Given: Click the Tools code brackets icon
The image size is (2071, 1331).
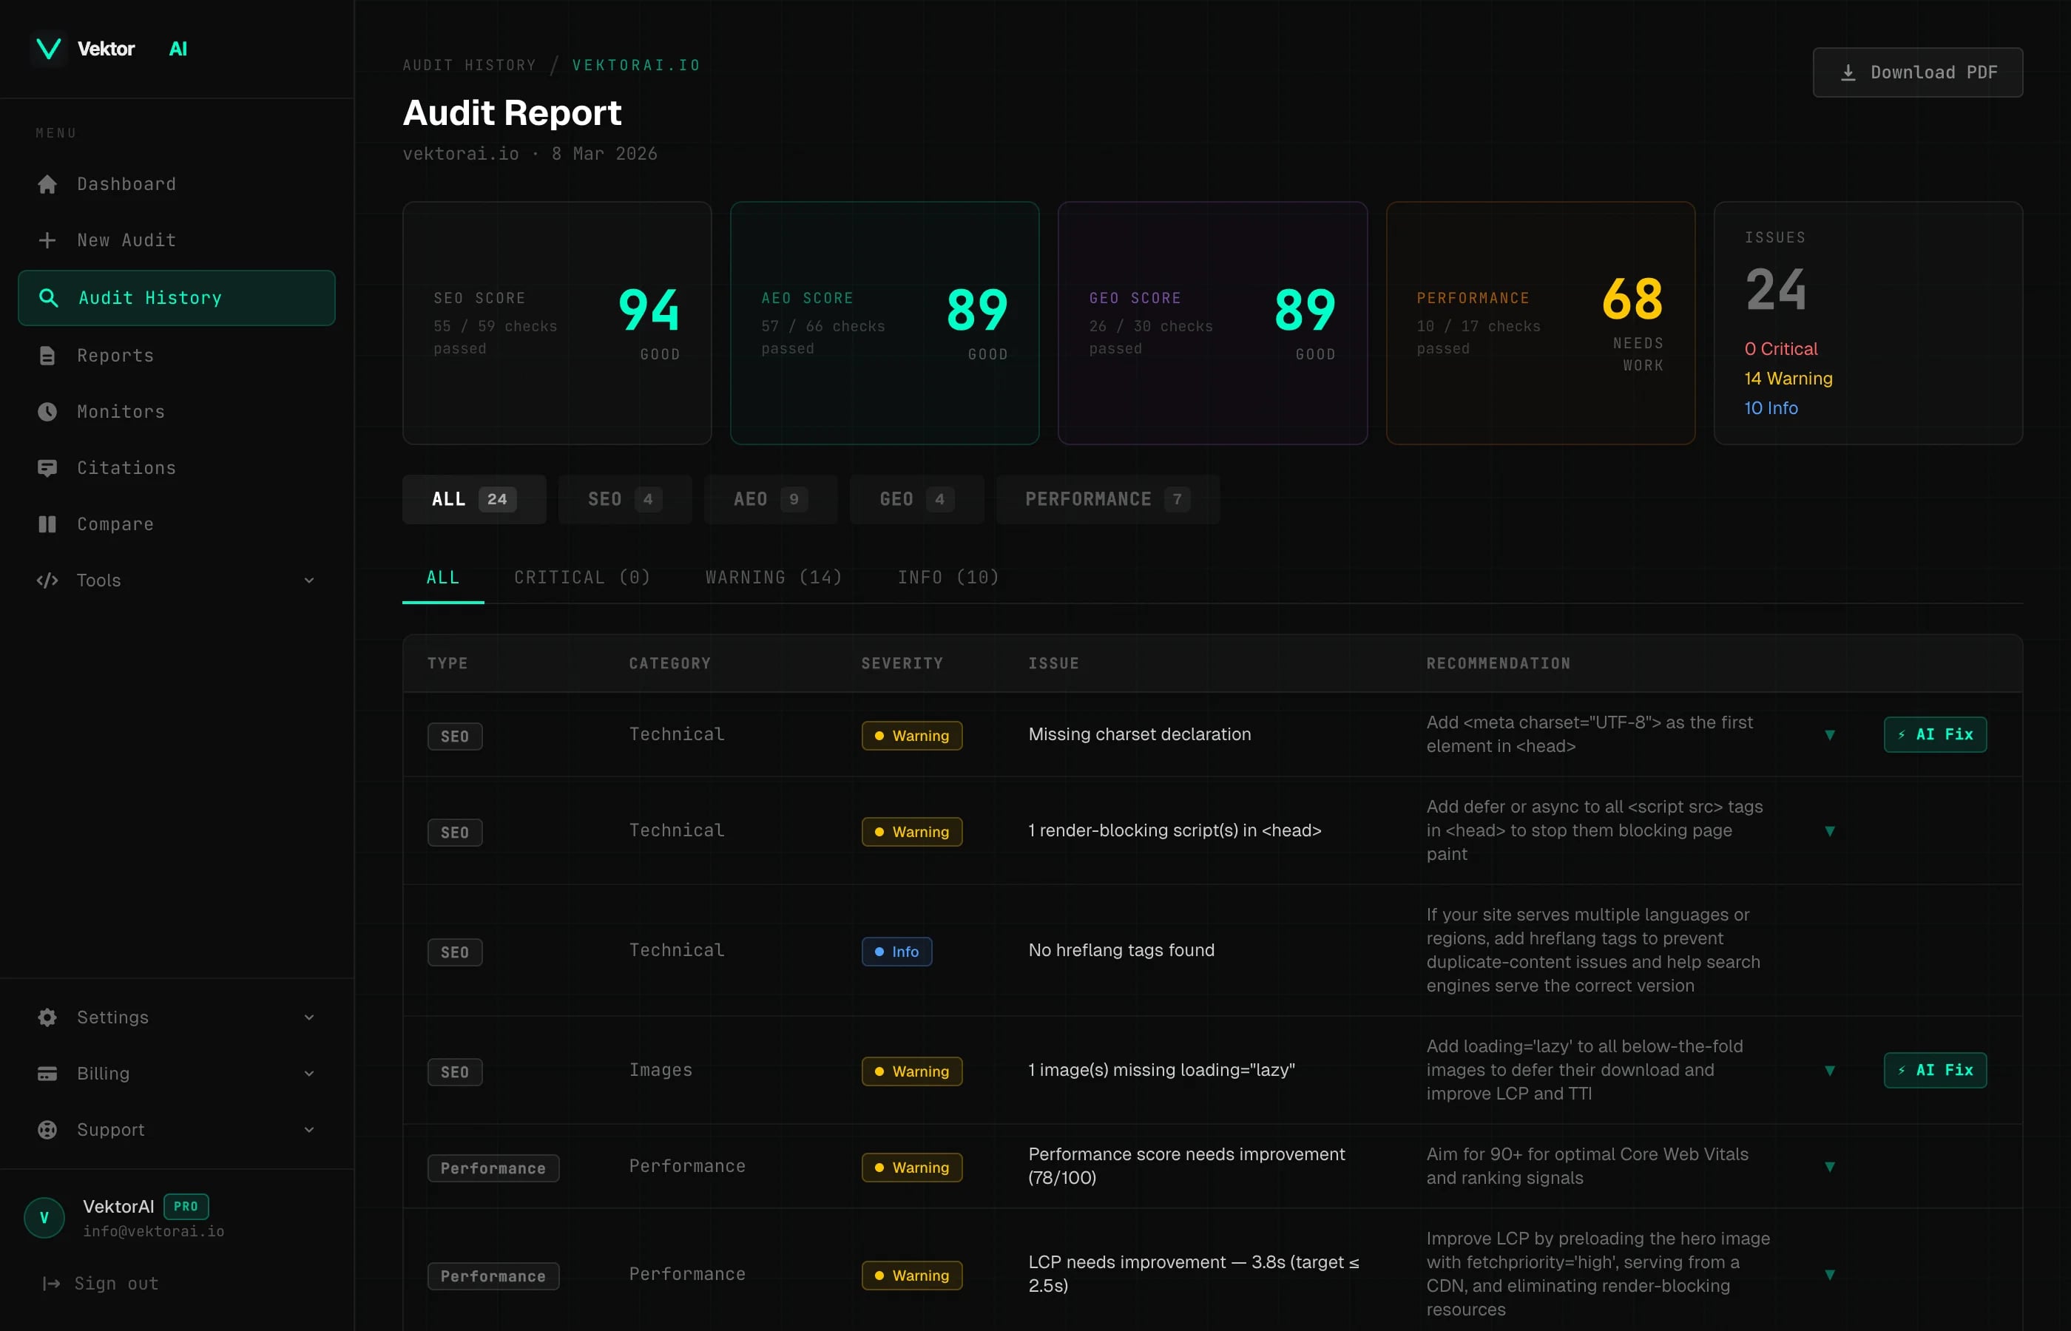Looking at the screenshot, I should 47,580.
